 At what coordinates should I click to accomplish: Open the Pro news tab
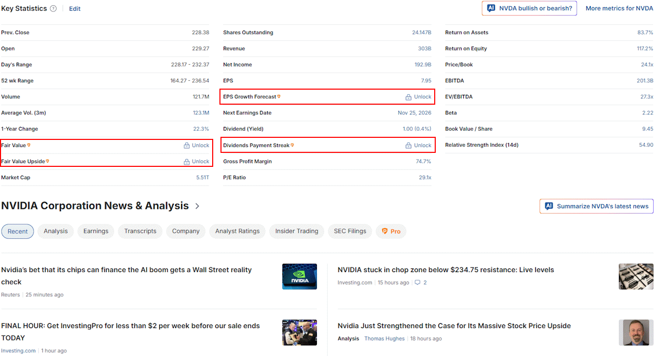[391, 231]
